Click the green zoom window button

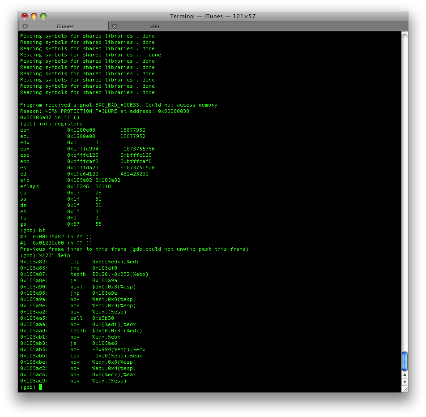click(x=43, y=16)
